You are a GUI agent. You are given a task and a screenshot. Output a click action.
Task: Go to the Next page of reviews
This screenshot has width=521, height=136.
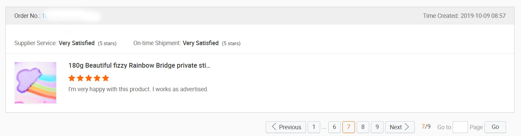tap(400, 127)
